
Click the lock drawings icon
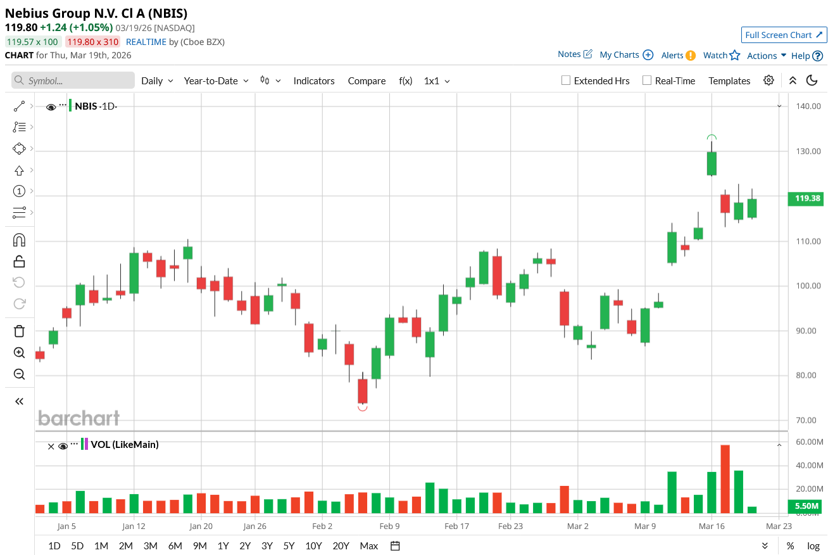pos(19,261)
